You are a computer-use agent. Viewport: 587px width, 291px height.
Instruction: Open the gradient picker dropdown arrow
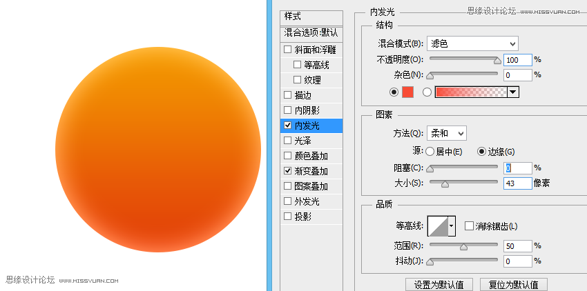(x=513, y=92)
